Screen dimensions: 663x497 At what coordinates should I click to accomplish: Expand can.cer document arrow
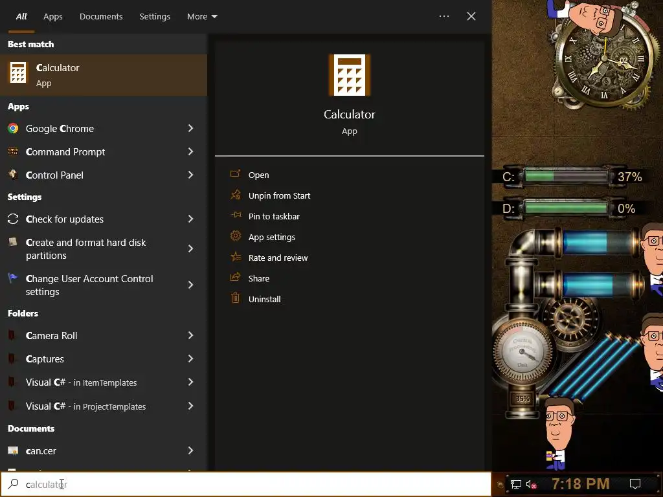coord(191,450)
